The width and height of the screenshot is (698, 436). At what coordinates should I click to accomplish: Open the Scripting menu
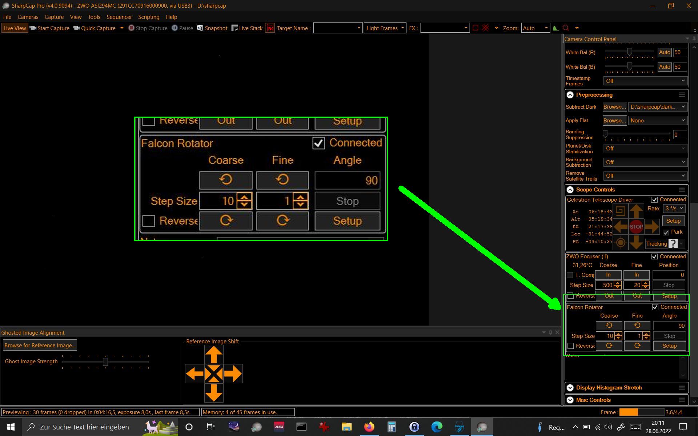pyautogui.click(x=149, y=17)
